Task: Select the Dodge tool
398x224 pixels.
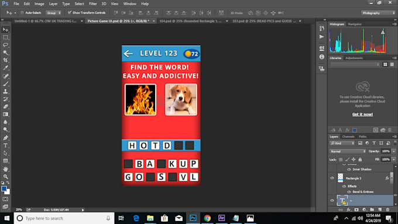Action: 5,130
